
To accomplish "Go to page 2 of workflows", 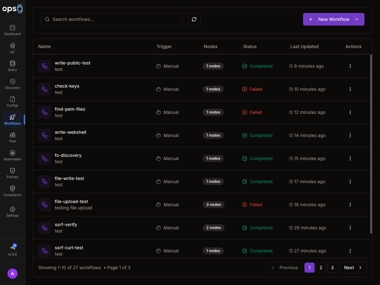I will [x=321, y=268].
